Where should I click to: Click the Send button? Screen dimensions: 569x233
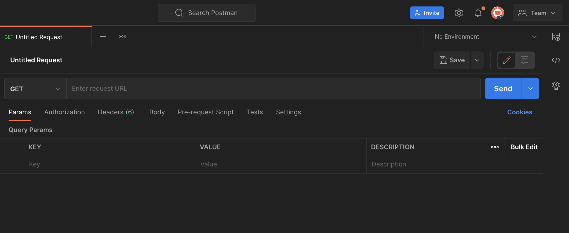[x=503, y=89]
